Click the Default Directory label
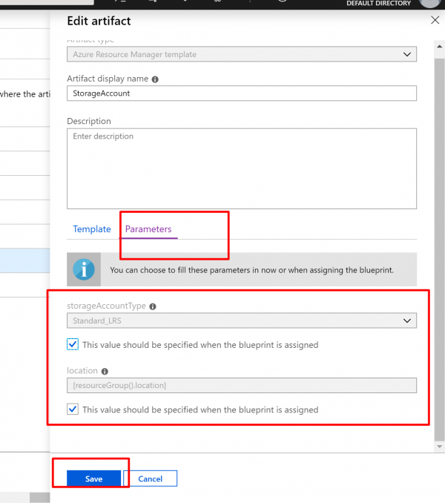The height and width of the screenshot is (503, 445). [x=378, y=4]
